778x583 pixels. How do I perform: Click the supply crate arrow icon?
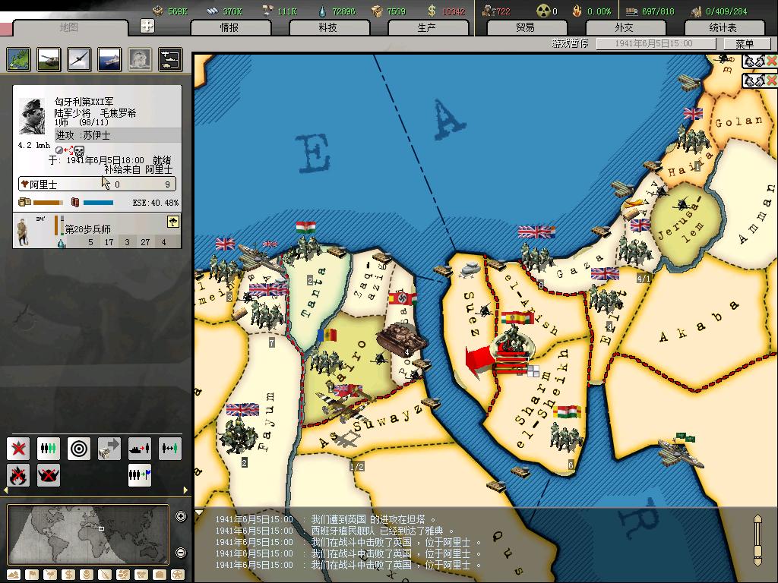click(x=109, y=449)
